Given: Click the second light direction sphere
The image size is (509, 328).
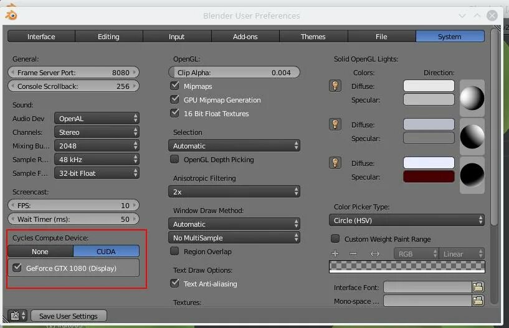Looking at the screenshot, I should 472,137.
